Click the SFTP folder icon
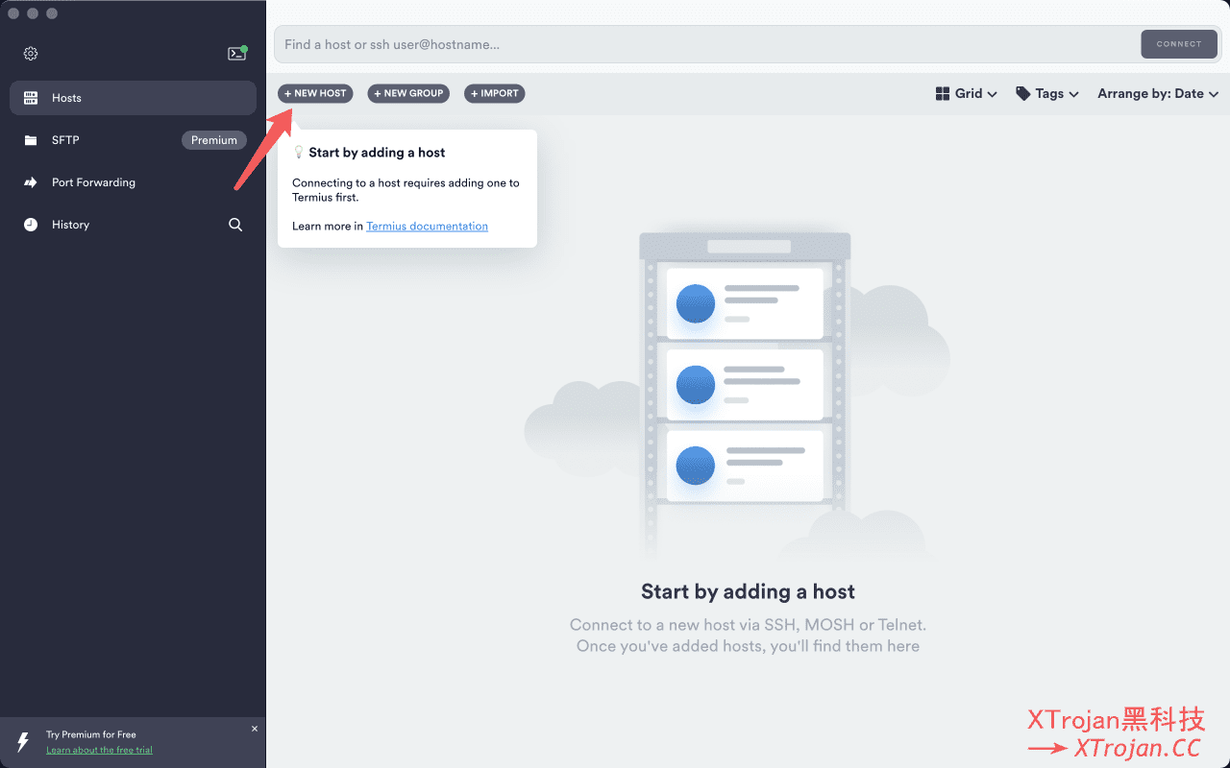Image resolution: width=1230 pixels, height=768 pixels. pos(31,140)
